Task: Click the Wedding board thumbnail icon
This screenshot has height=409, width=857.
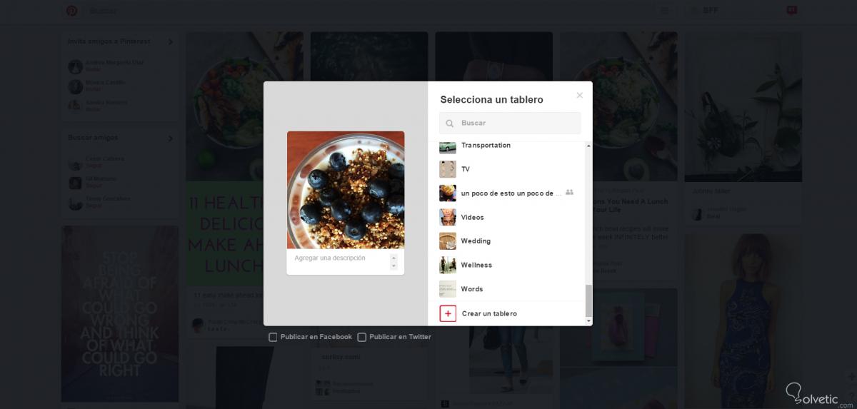Action: point(448,241)
